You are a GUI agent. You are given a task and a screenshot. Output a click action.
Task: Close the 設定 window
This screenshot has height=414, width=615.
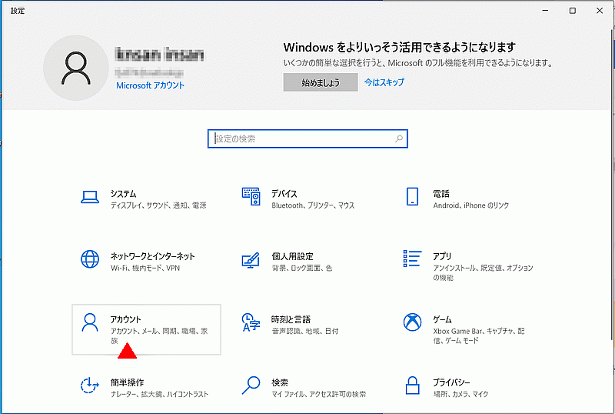point(600,11)
